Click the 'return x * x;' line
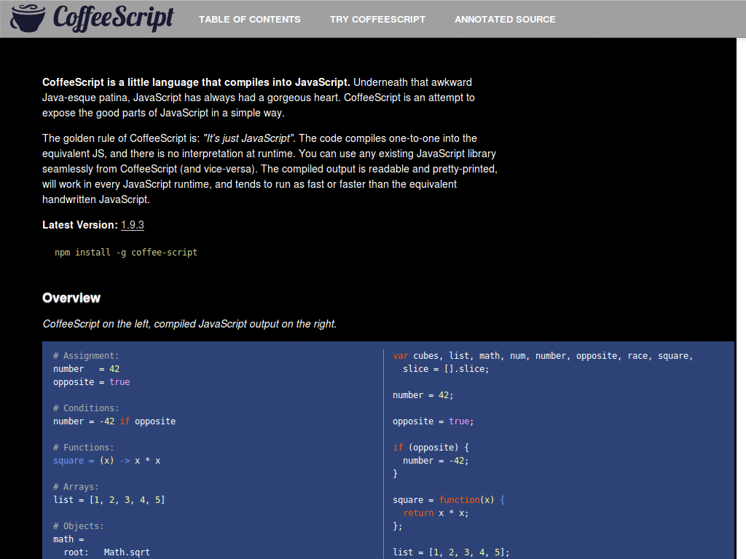Image resolution: width=746 pixels, height=559 pixels. pos(436,513)
